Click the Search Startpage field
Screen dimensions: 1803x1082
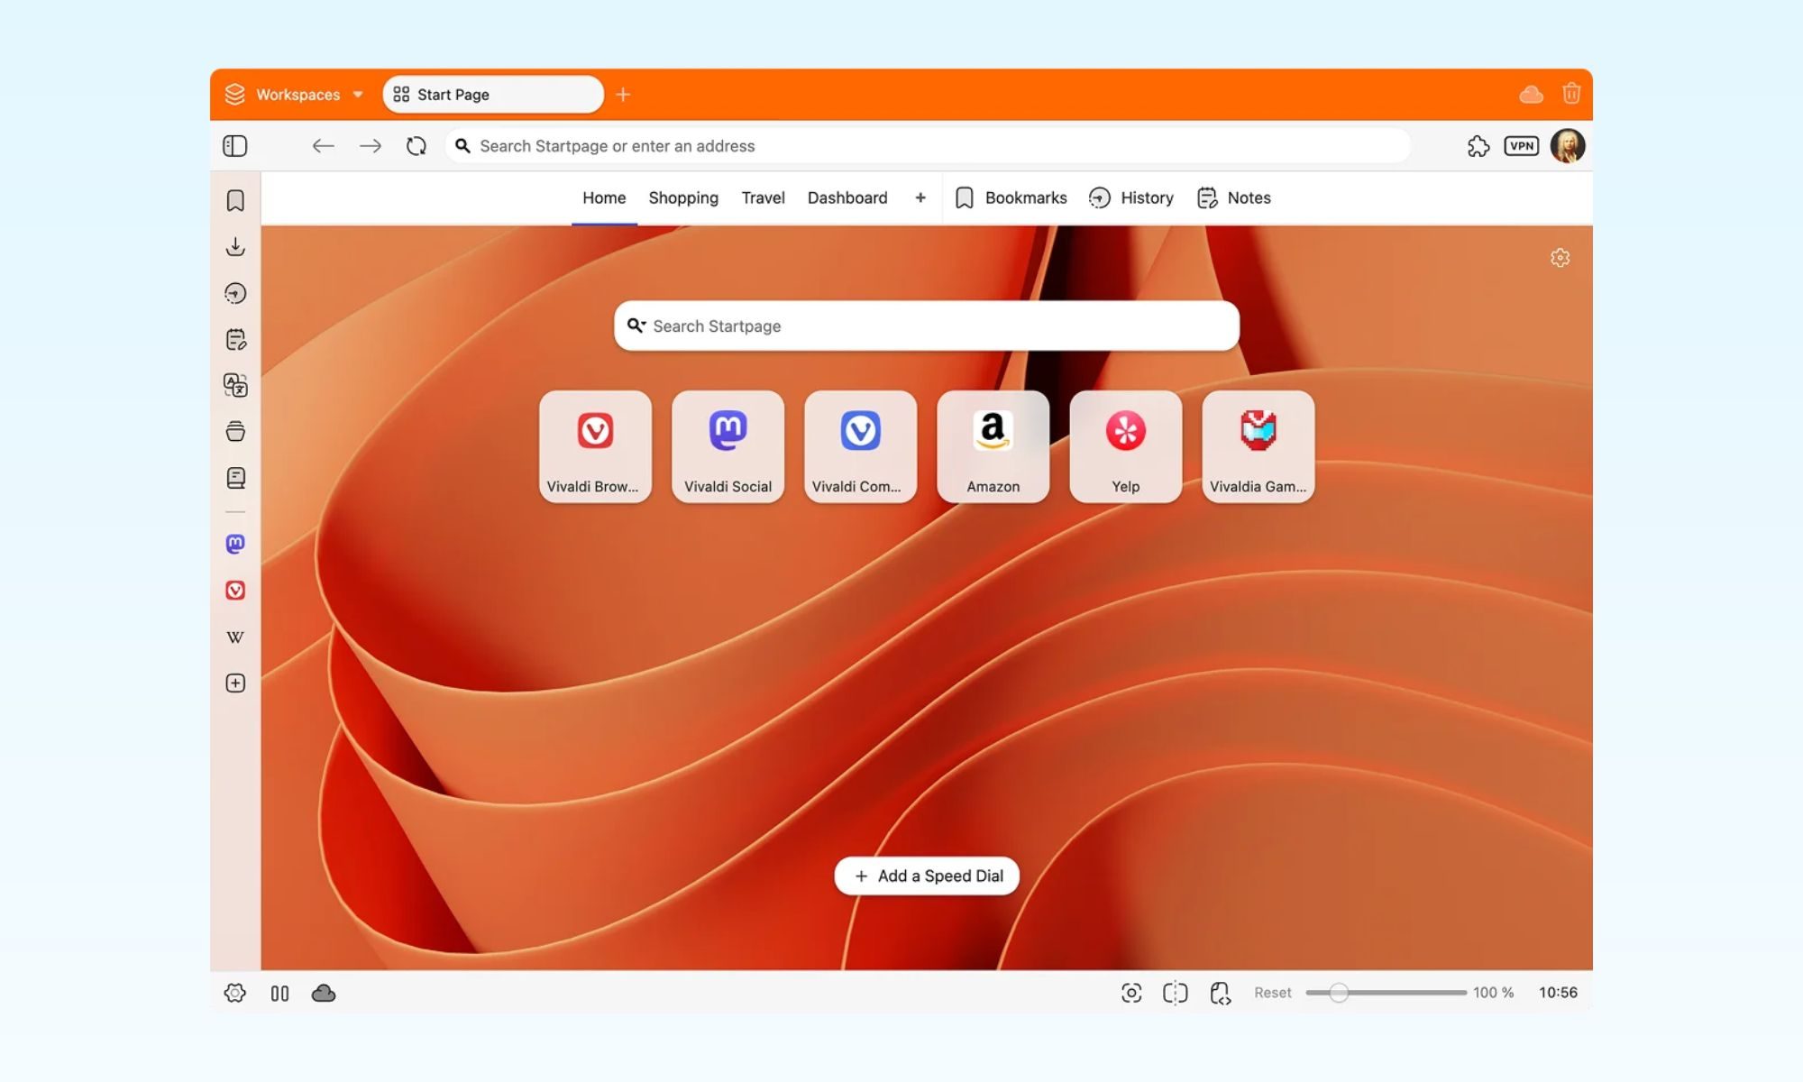(x=927, y=326)
